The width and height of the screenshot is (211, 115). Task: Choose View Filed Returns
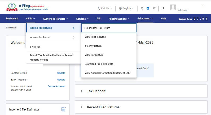[x=109, y=37]
